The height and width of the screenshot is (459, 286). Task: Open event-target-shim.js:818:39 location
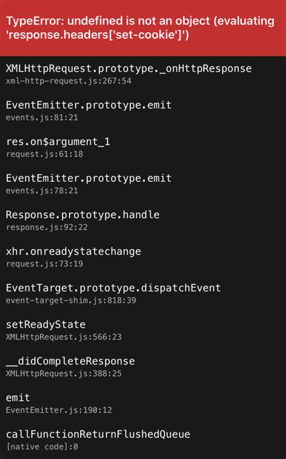tap(71, 301)
